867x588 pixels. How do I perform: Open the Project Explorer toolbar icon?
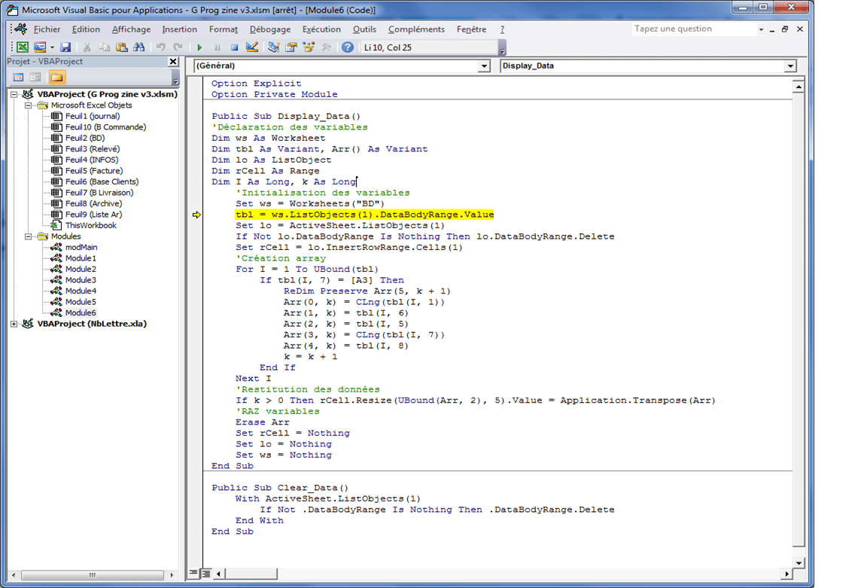tap(273, 47)
